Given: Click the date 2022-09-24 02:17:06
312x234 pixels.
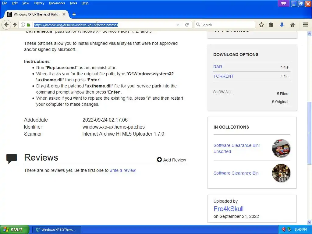Looking at the screenshot, I should (105, 120).
